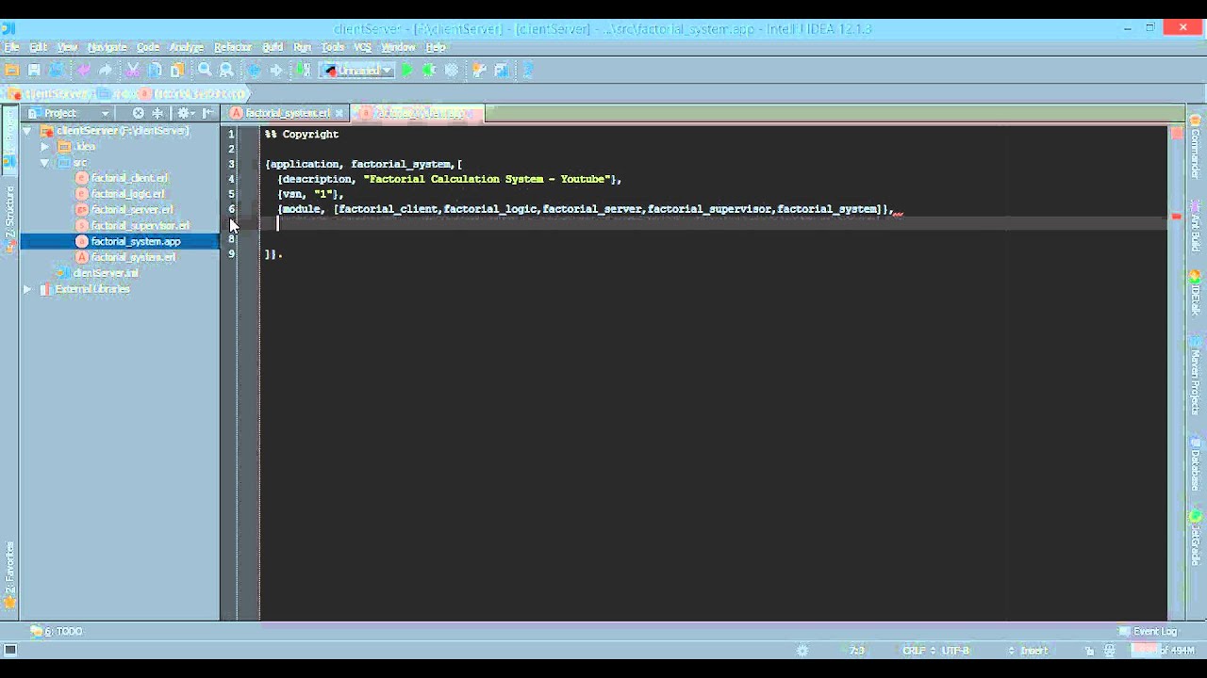Click the Synchronize toolbar icon
Screen dimensions: 1207x678
pyautogui.click(x=56, y=71)
